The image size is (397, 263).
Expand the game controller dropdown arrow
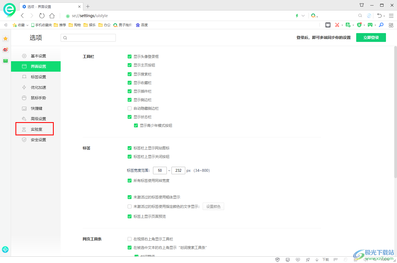coord(375,25)
